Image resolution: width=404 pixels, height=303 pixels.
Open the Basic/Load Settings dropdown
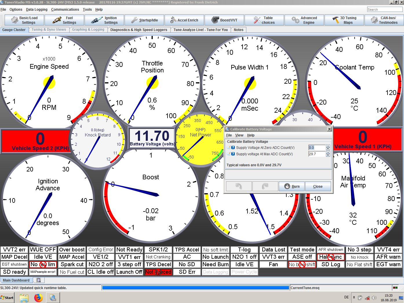pos(25,20)
